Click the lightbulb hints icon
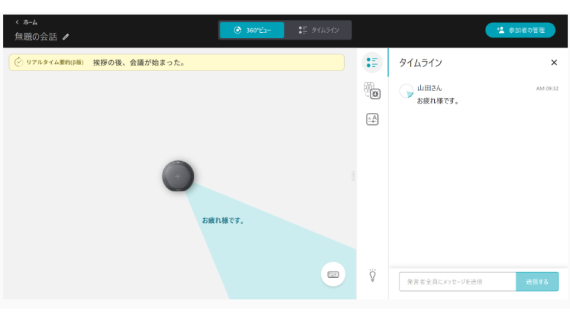 [x=372, y=274]
